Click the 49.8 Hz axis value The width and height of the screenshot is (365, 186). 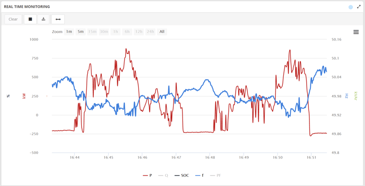click(336, 153)
